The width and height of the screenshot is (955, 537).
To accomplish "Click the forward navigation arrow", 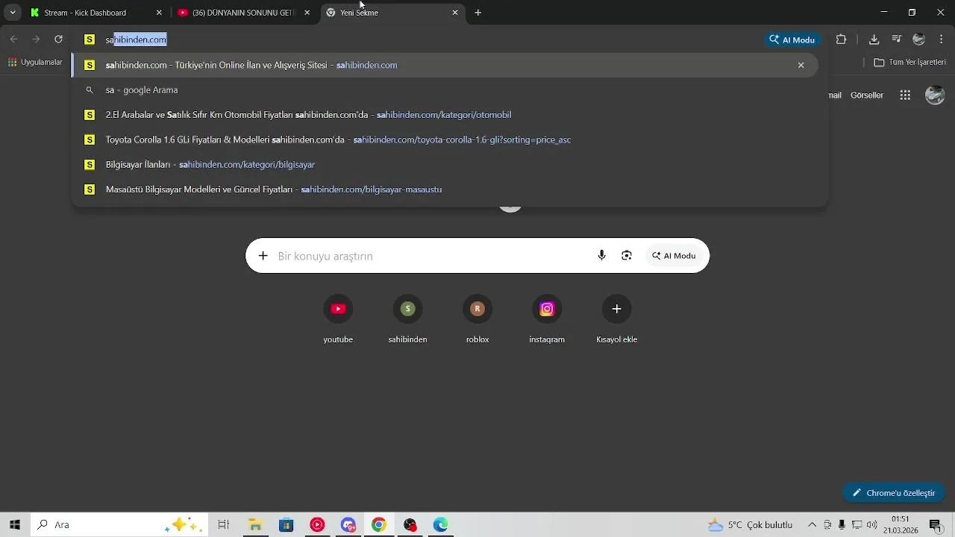I will pyautogui.click(x=36, y=40).
